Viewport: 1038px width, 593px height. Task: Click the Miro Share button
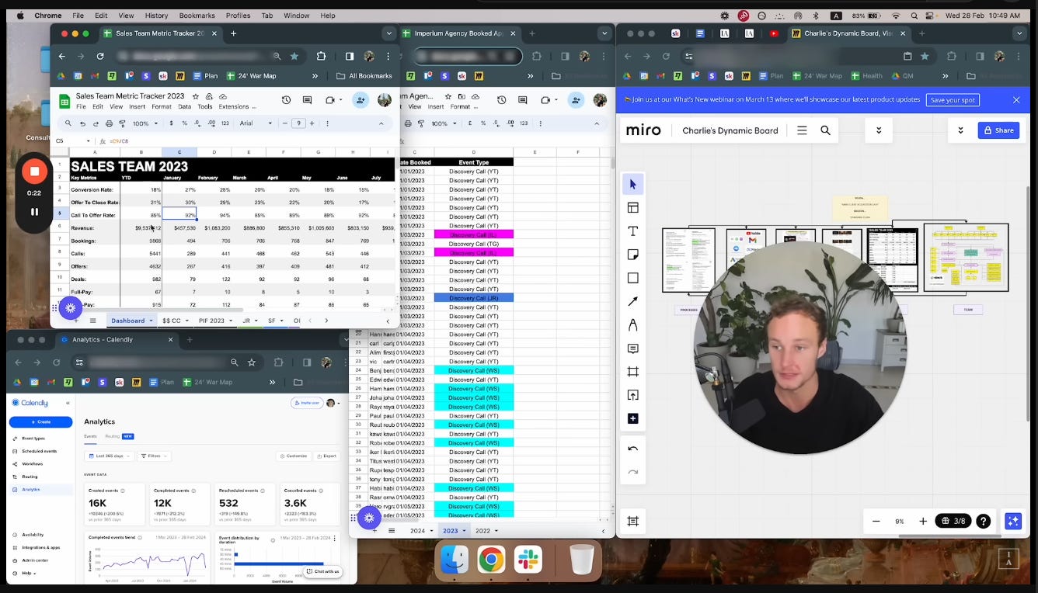[x=998, y=130]
